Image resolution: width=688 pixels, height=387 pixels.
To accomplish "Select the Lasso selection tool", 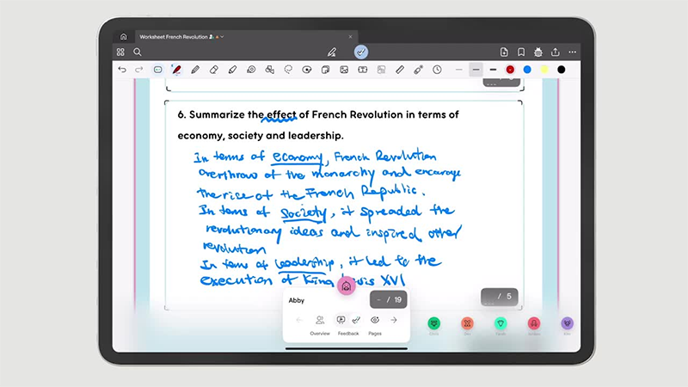I will point(288,70).
